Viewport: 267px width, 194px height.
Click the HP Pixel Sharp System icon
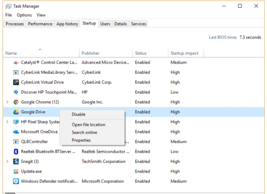[16, 122]
